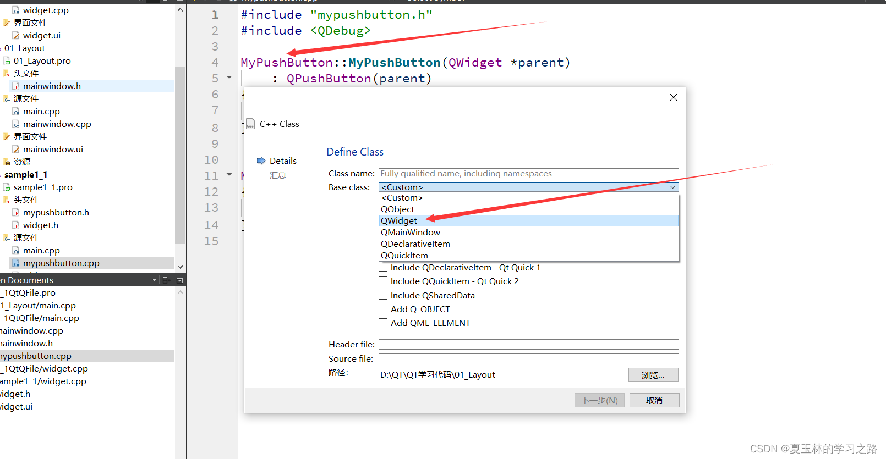Viewport: 886px width, 459px height.
Task: Click the Source file input field
Action: click(x=529, y=359)
